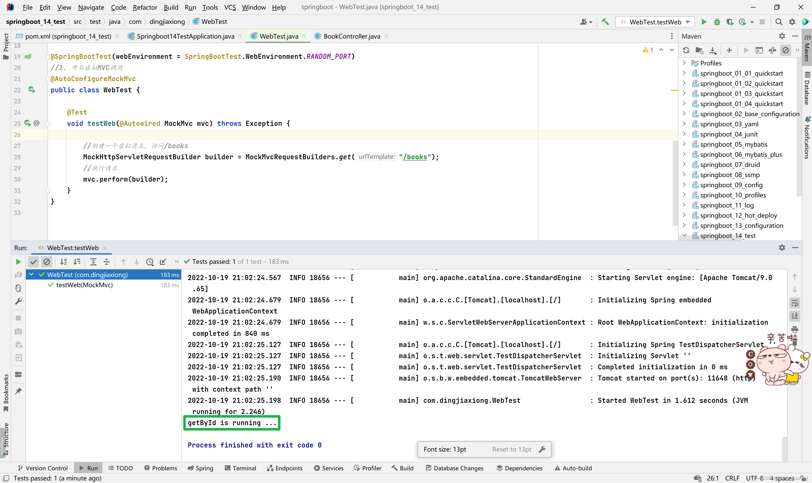Click Download Sources icon in Maven panel
Viewport: 812px width, 483px height.
coord(713,50)
